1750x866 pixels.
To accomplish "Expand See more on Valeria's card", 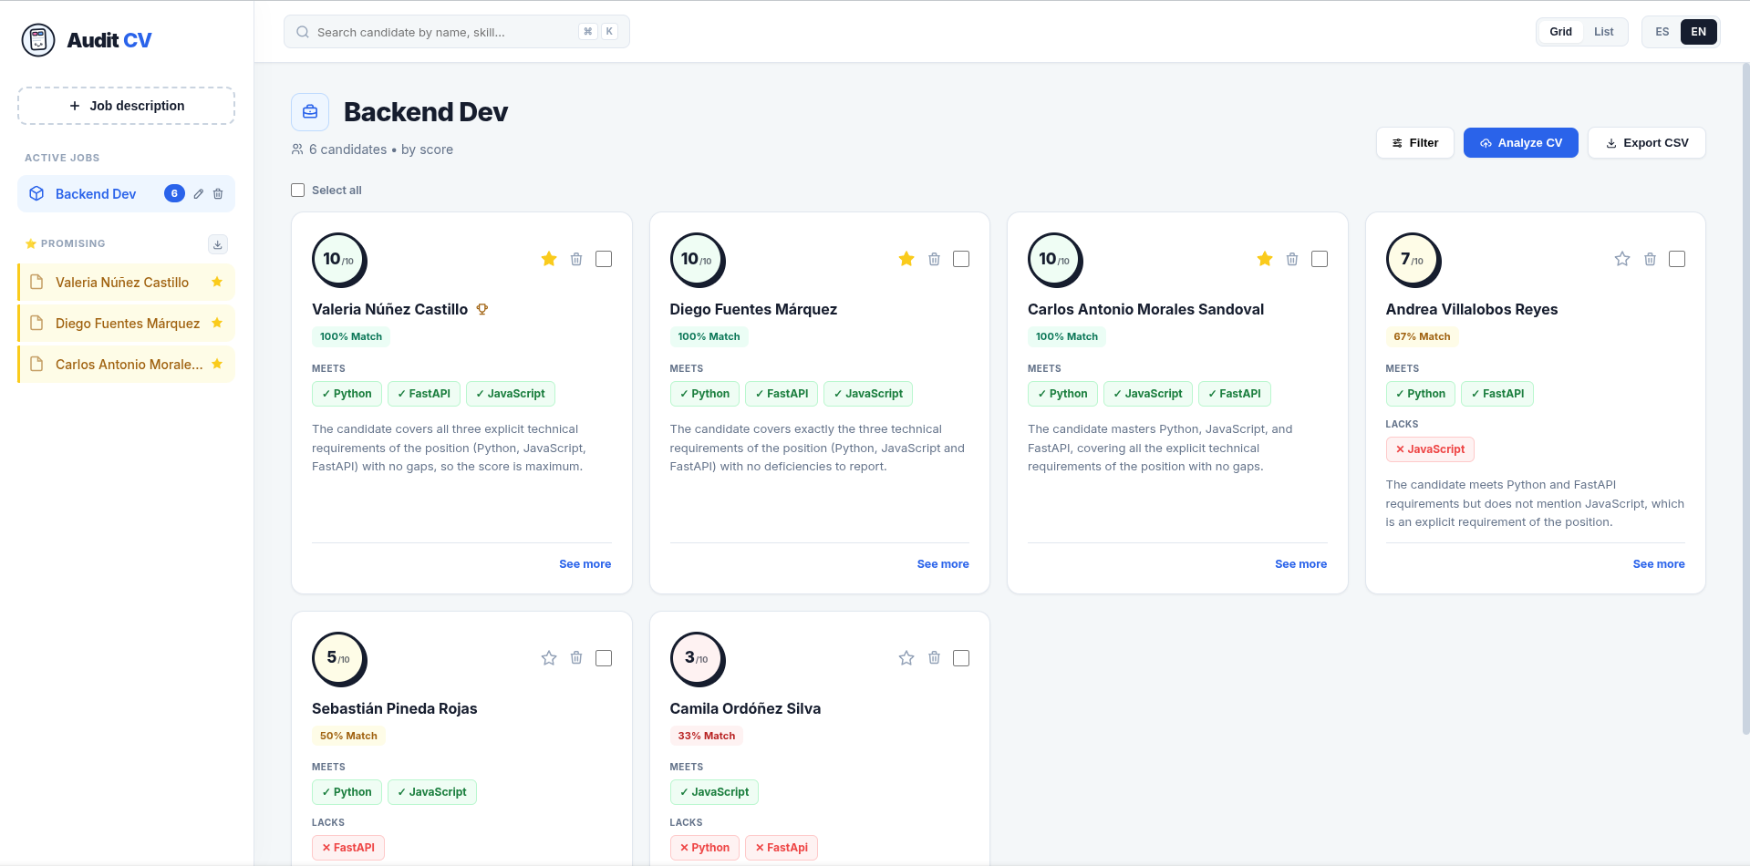I will [x=585, y=564].
